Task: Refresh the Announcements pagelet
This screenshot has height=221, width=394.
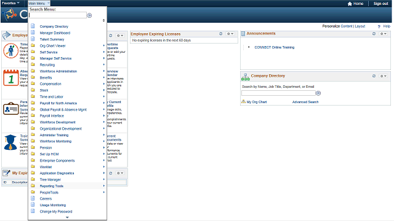Action: (x=374, y=34)
